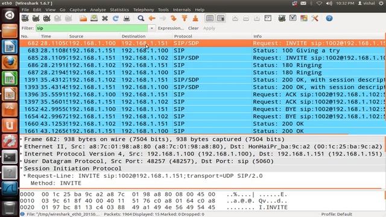The image size is (386, 217).
Task: Select packet 1396 Request ACK row
Action: pyautogui.click(x=202, y=95)
